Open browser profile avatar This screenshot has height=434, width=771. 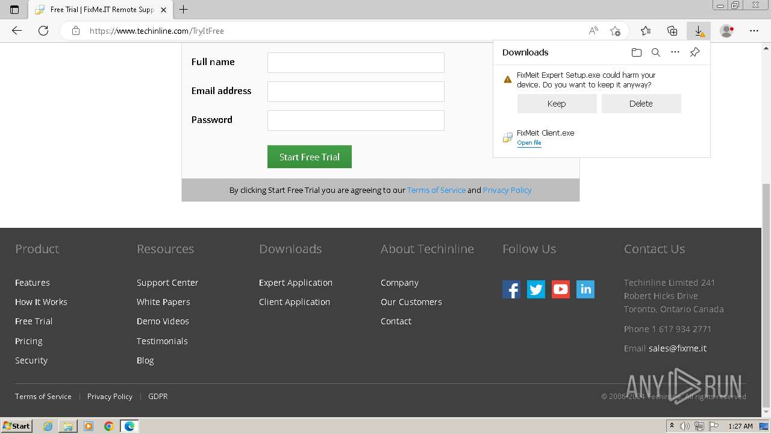(x=727, y=31)
